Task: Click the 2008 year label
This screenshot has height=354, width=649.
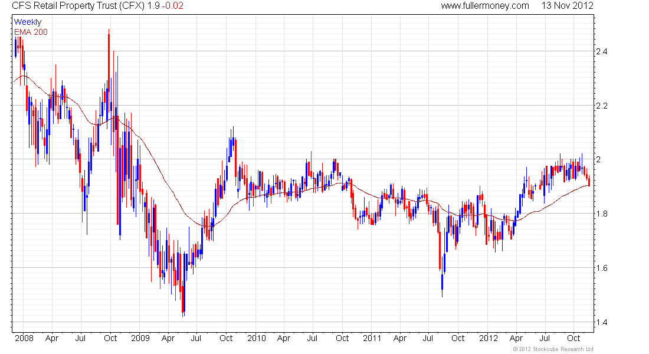Action: pos(24,338)
